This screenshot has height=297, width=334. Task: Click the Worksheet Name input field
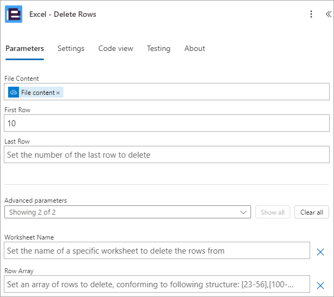pyautogui.click(x=157, y=250)
